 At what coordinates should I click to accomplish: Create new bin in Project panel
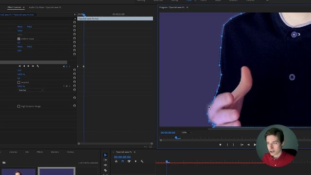[4, 163]
